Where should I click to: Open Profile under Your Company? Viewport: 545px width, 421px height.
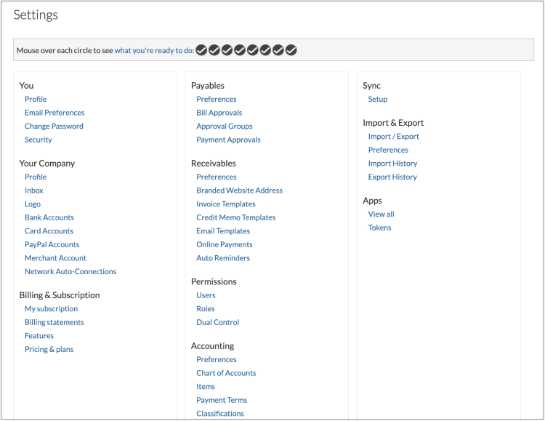(36, 177)
